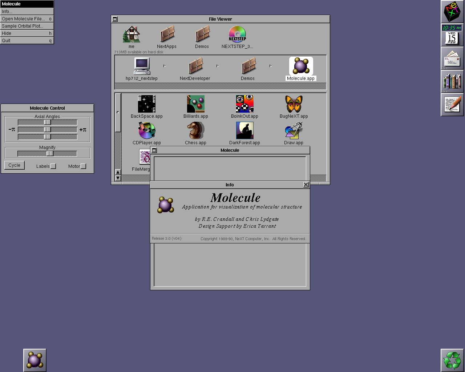This screenshot has width=465, height=372.
Task: Select the Draw.app icon
Action: (294, 130)
